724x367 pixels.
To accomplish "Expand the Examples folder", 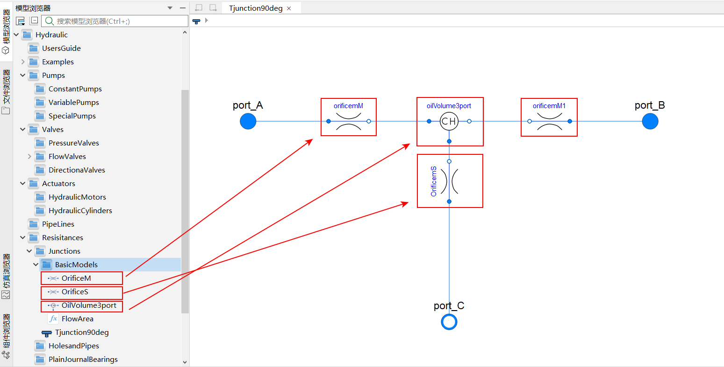I will pyautogui.click(x=23, y=62).
